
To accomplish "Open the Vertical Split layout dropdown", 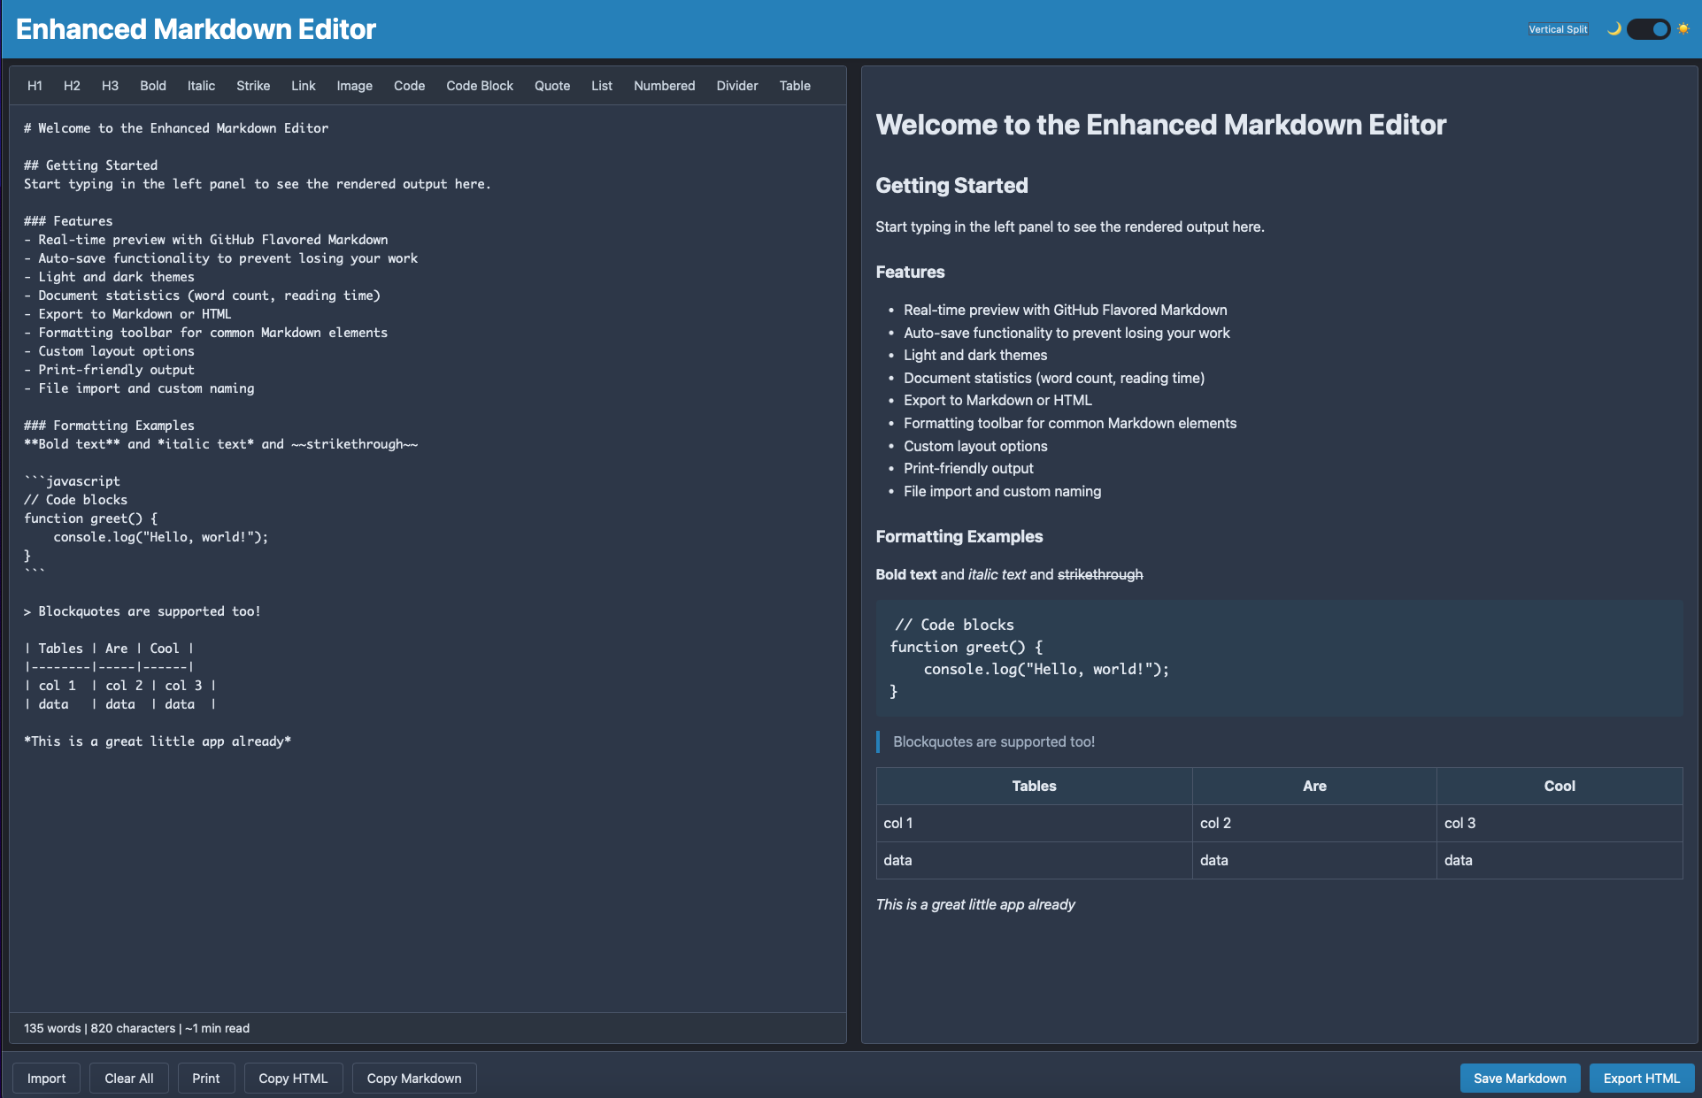I will [1558, 29].
